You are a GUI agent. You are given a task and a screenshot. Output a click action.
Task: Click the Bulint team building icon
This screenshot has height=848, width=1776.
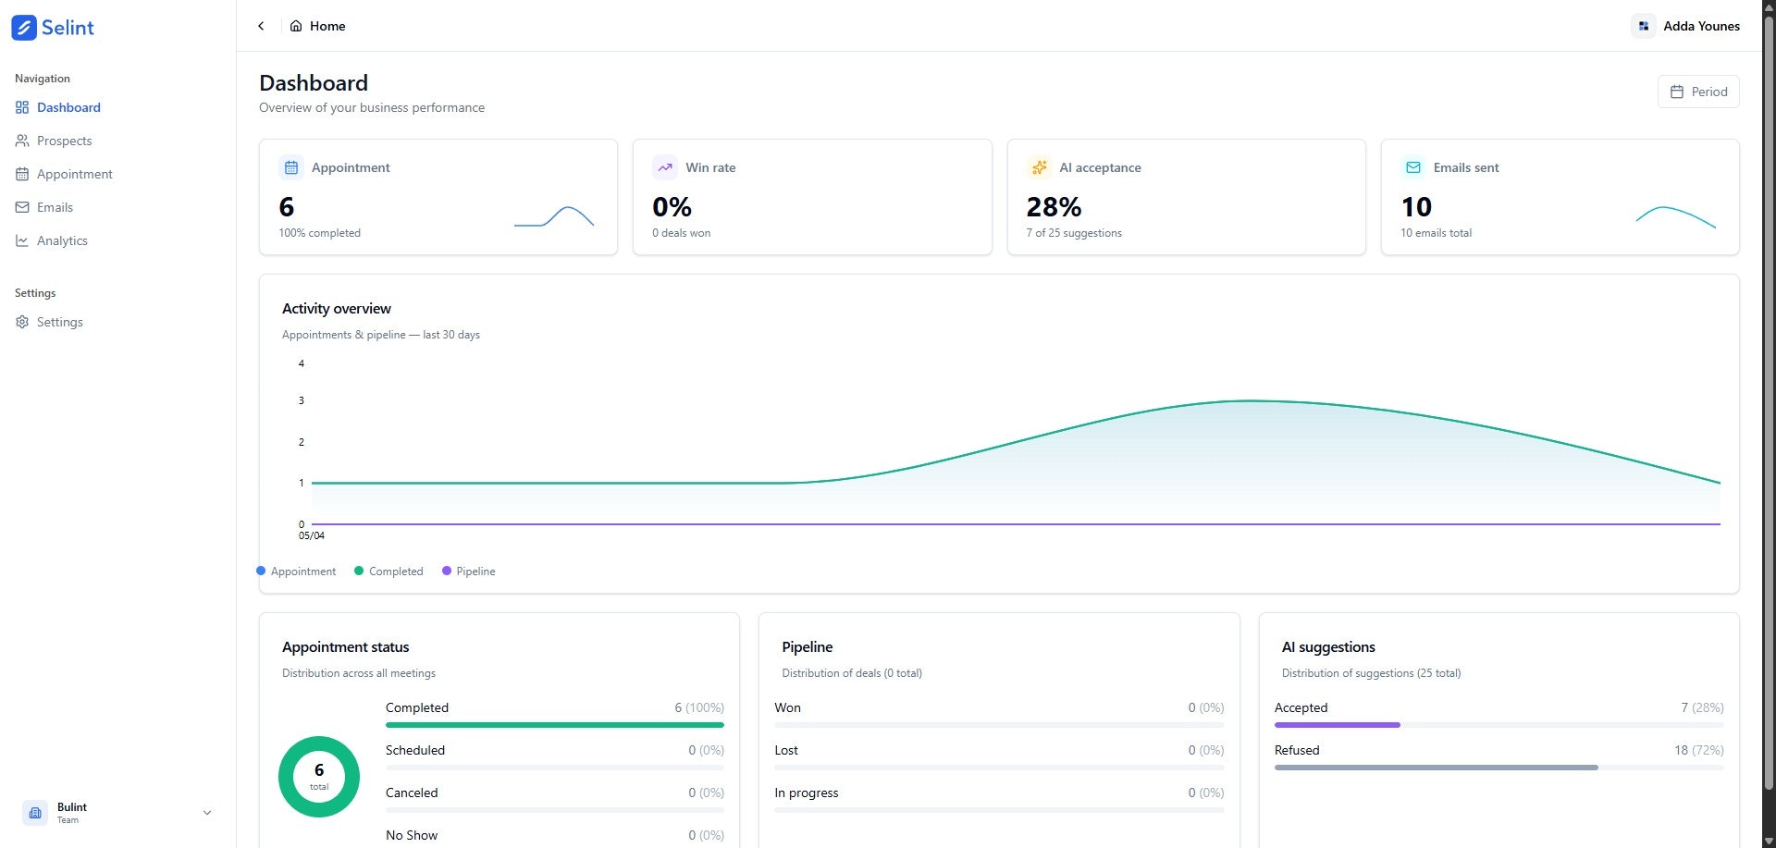[x=35, y=813]
